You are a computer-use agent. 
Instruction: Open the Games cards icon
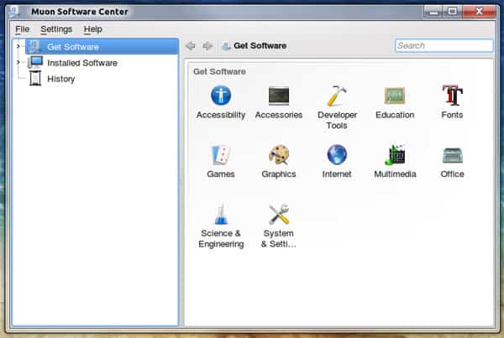click(221, 155)
